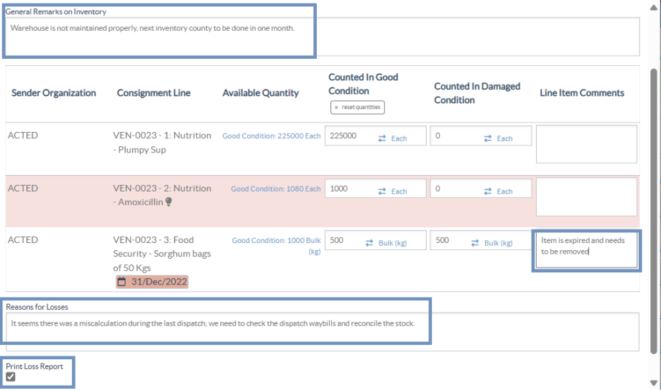Click Each unit label for Plumpy Sup good count
The height and width of the screenshot is (390, 661).
point(399,138)
